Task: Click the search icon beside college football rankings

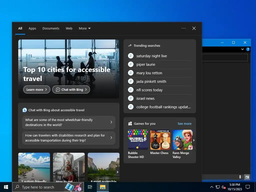Action: (131, 107)
